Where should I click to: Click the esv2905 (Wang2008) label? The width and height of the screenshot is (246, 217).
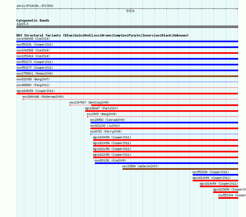102,114
